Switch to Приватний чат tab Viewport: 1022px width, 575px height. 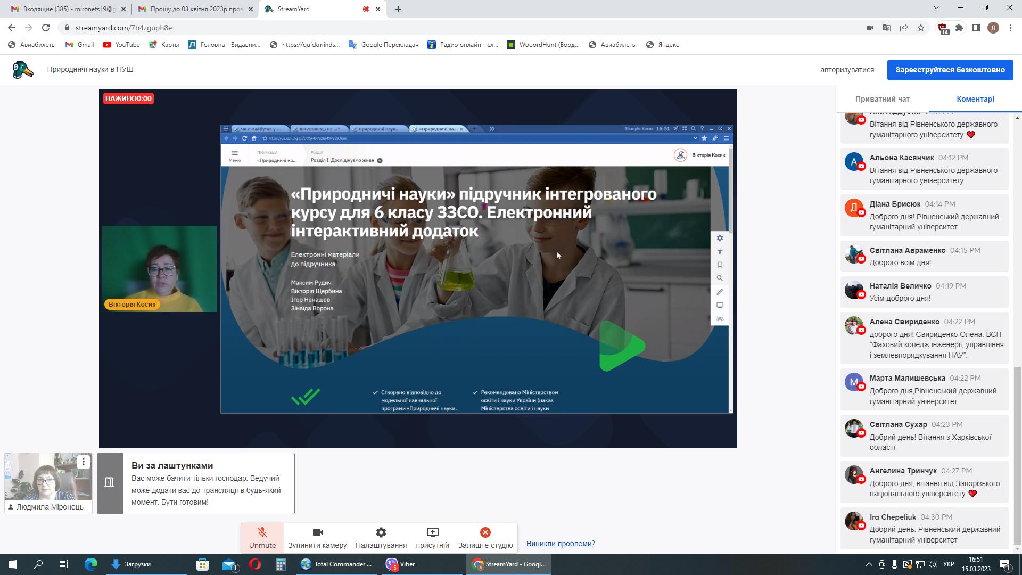point(882,99)
